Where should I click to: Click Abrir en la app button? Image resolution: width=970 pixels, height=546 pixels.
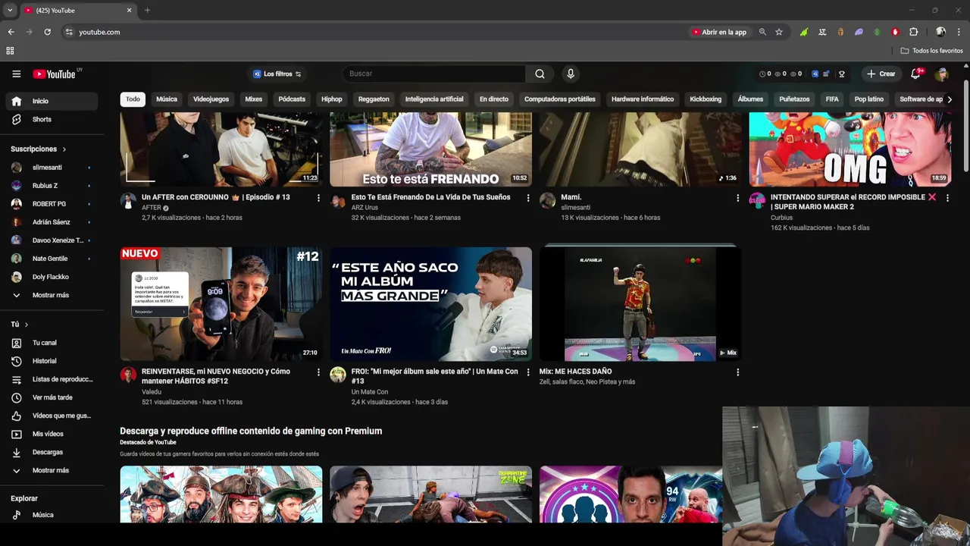pos(718,32)
